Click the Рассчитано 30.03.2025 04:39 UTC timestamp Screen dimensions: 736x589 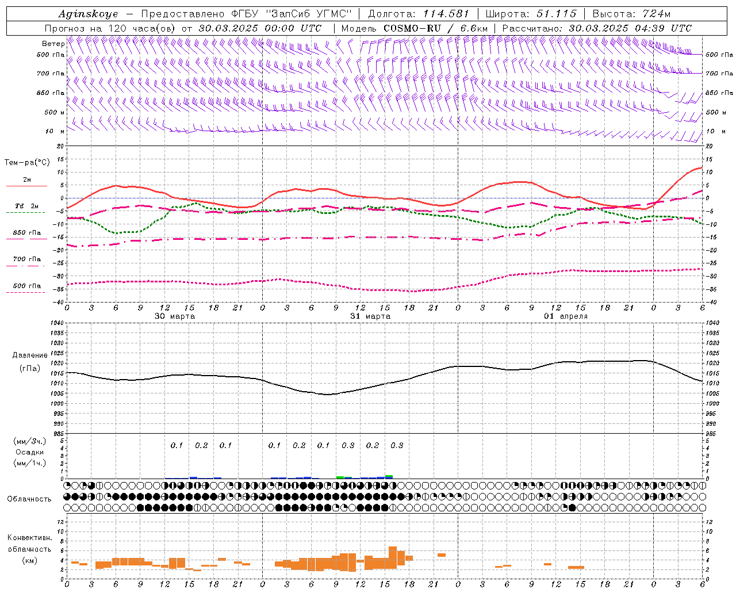point(597,28)
